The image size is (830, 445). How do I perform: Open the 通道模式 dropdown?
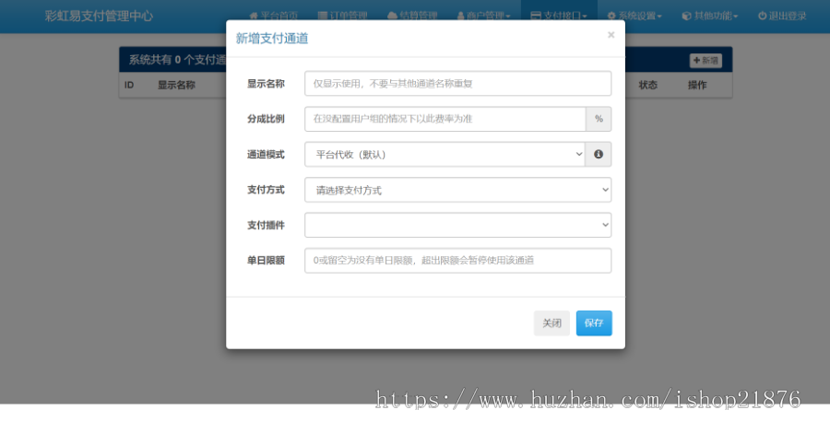(x=445, y=155)
